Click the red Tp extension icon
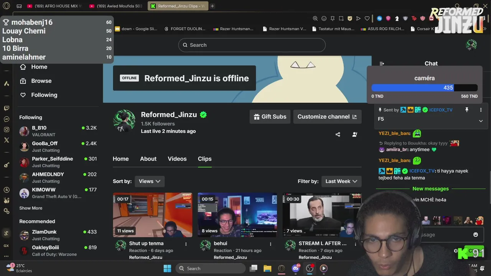491x276 pixels. point(414,18)
